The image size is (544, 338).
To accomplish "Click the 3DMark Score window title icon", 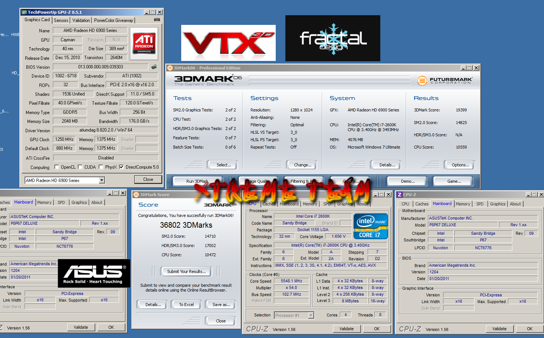I will pos(136,195).
